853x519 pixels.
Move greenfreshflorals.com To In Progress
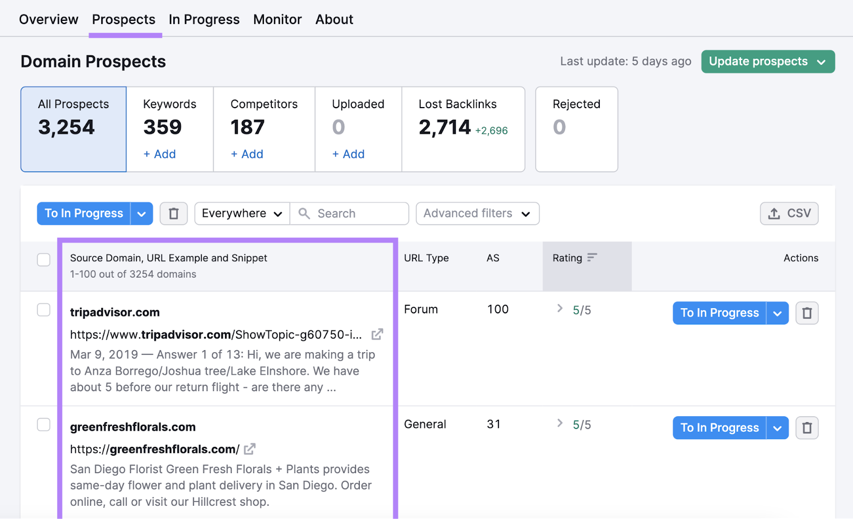pyautogui.click(x=719, y=428)
